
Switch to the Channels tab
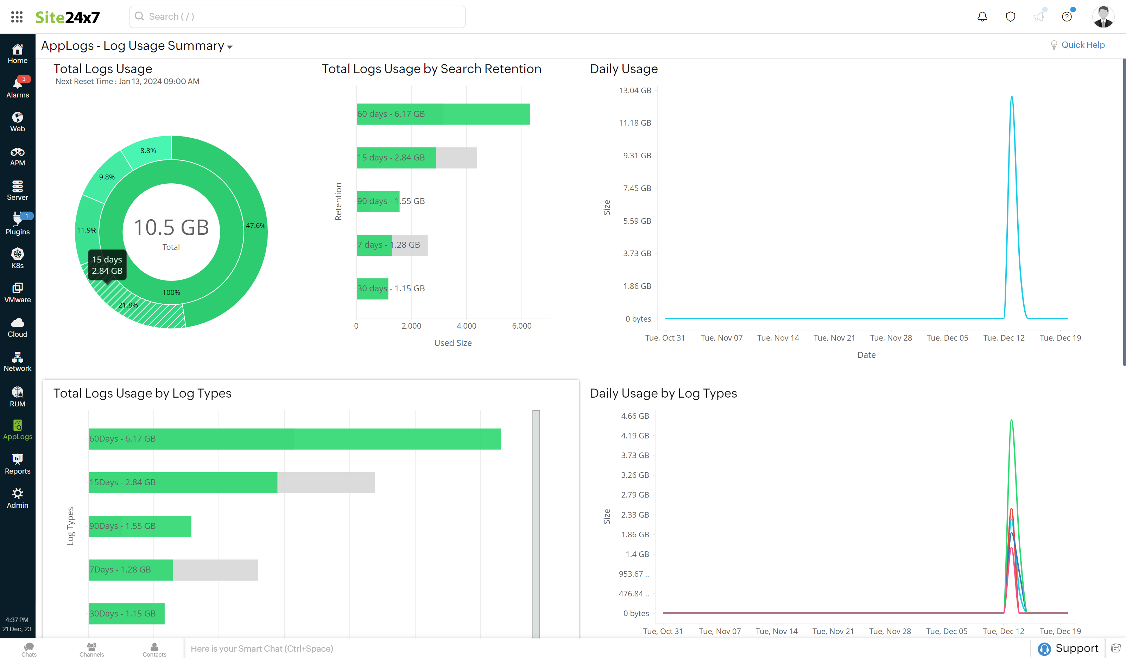tap(91, 648)
